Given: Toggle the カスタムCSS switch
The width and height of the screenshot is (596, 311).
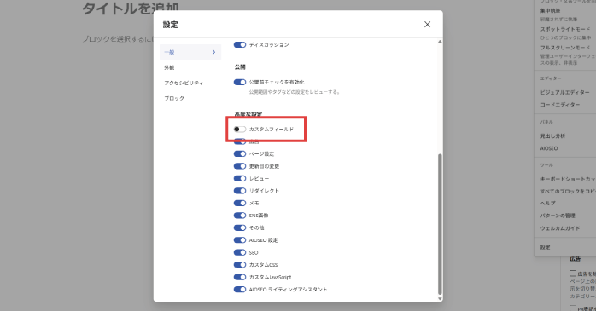Looking at the screenshot, I should click(x=240, y=265).
